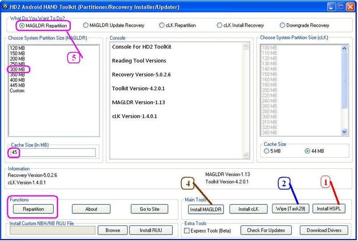Focus the Cache Size (In MB) field
Image resolution: width=358 pixels, height=241 pixels.
52,152
